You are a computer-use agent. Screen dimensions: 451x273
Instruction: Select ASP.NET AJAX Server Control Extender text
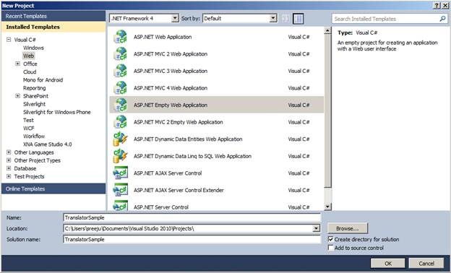pyautogui.click(x=179, y=190)
